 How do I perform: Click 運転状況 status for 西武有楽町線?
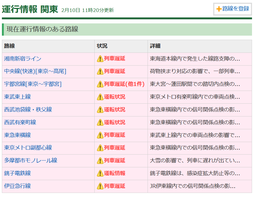pyautogui.click(x=115, y=122)
